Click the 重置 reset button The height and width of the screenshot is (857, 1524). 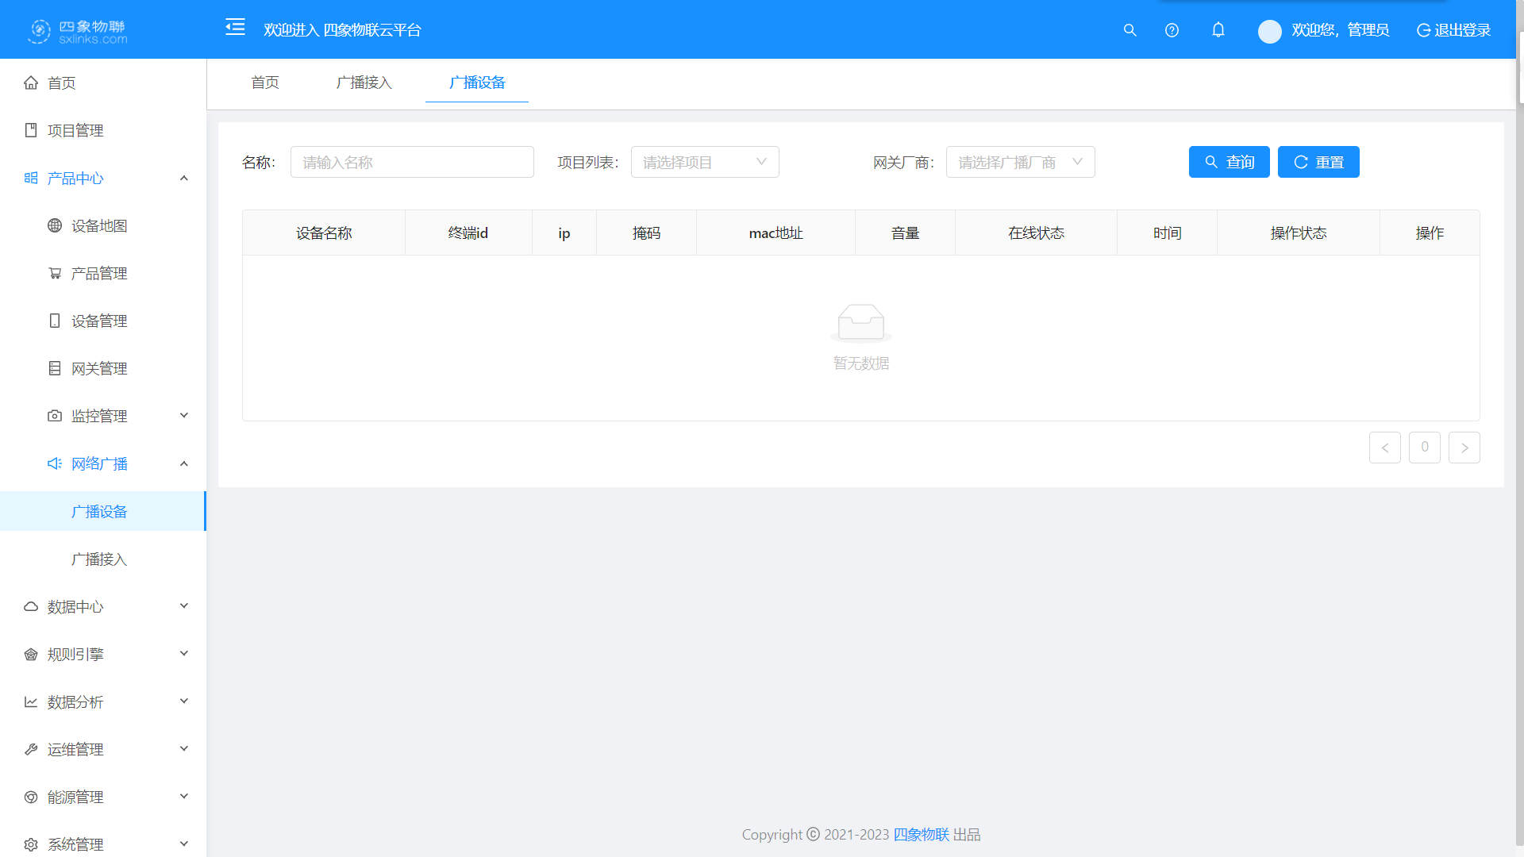pyautogui.click(x=1318, y=163)
